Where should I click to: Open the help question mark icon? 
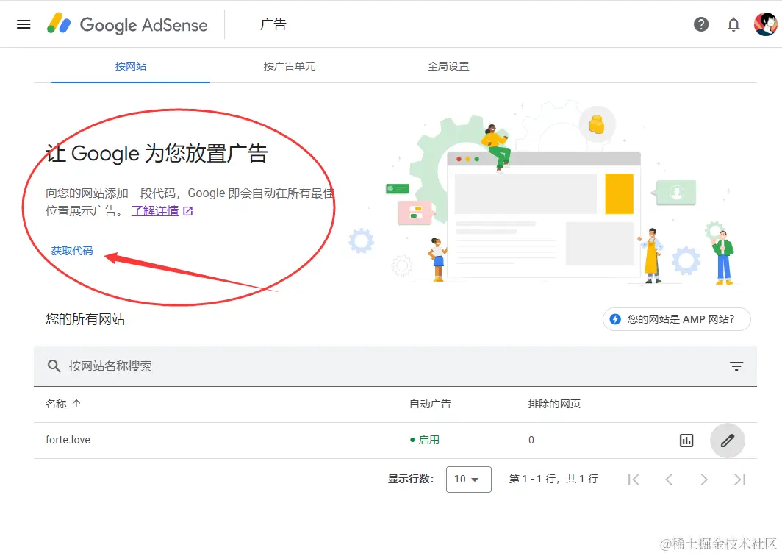point(700,24)
